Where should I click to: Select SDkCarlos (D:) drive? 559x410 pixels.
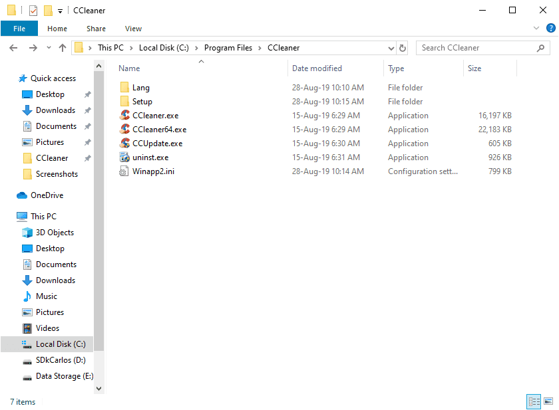(61, 359)
